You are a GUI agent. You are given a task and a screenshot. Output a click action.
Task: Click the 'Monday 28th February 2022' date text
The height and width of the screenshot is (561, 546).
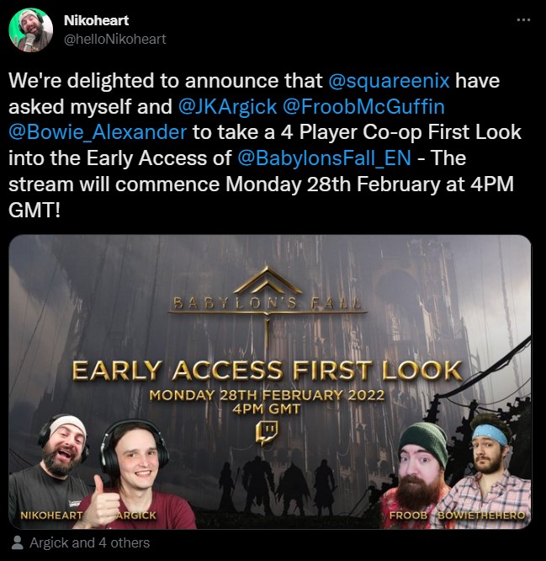(x=267, y=395)
